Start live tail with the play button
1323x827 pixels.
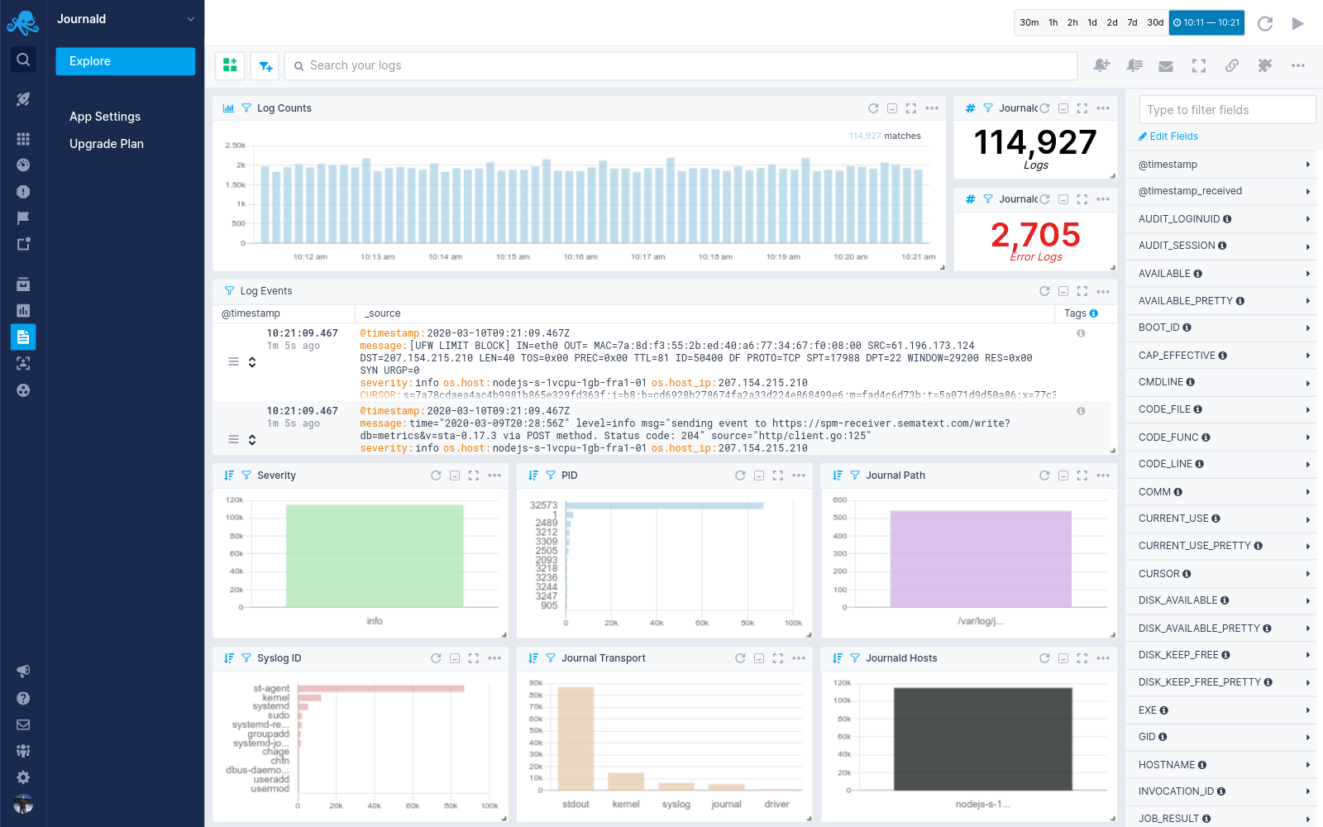pyautogui.click(x=1298, y=23)
